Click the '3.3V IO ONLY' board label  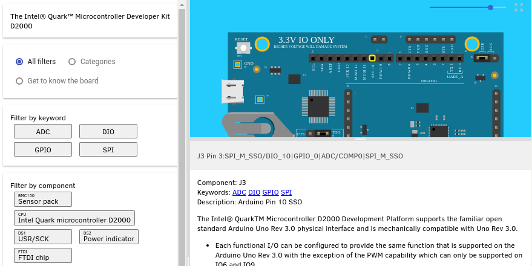(306, 40)
